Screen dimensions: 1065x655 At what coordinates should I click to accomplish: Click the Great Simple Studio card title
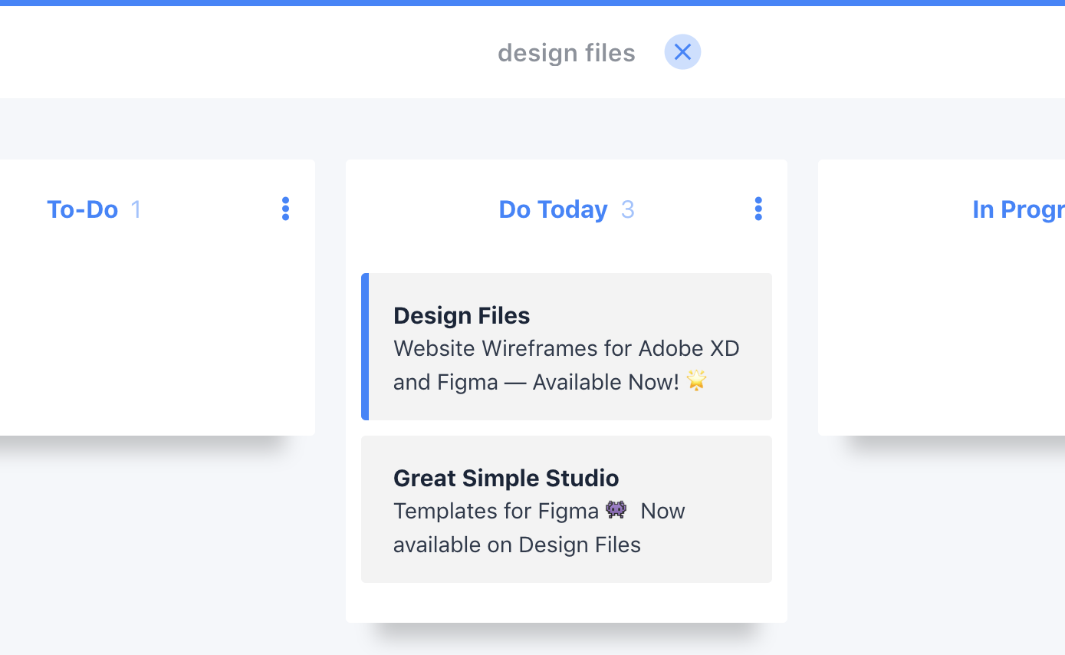(506, 478)
